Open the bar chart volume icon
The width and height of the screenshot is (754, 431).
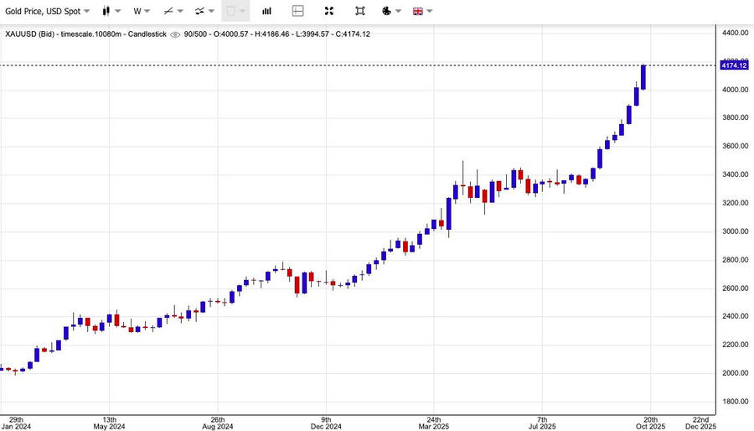pos(266,11)
